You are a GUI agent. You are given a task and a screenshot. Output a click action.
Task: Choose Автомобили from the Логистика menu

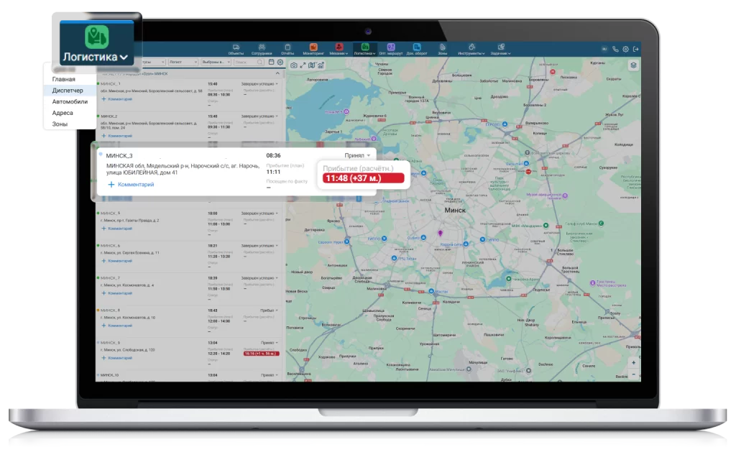[70, 101]
